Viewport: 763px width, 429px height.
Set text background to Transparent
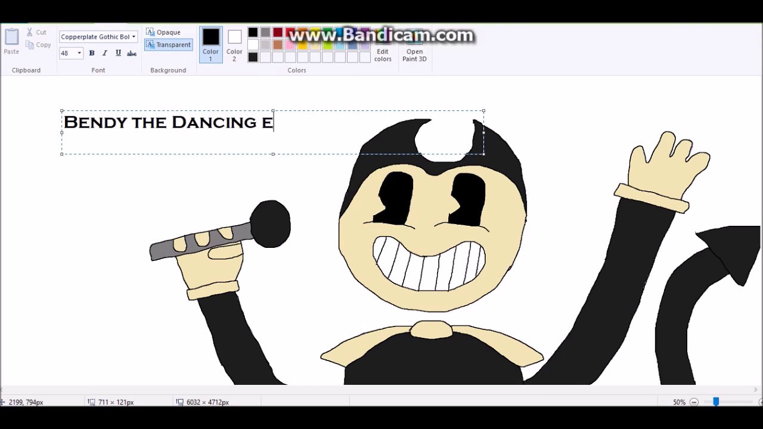(x=169, y=45)
